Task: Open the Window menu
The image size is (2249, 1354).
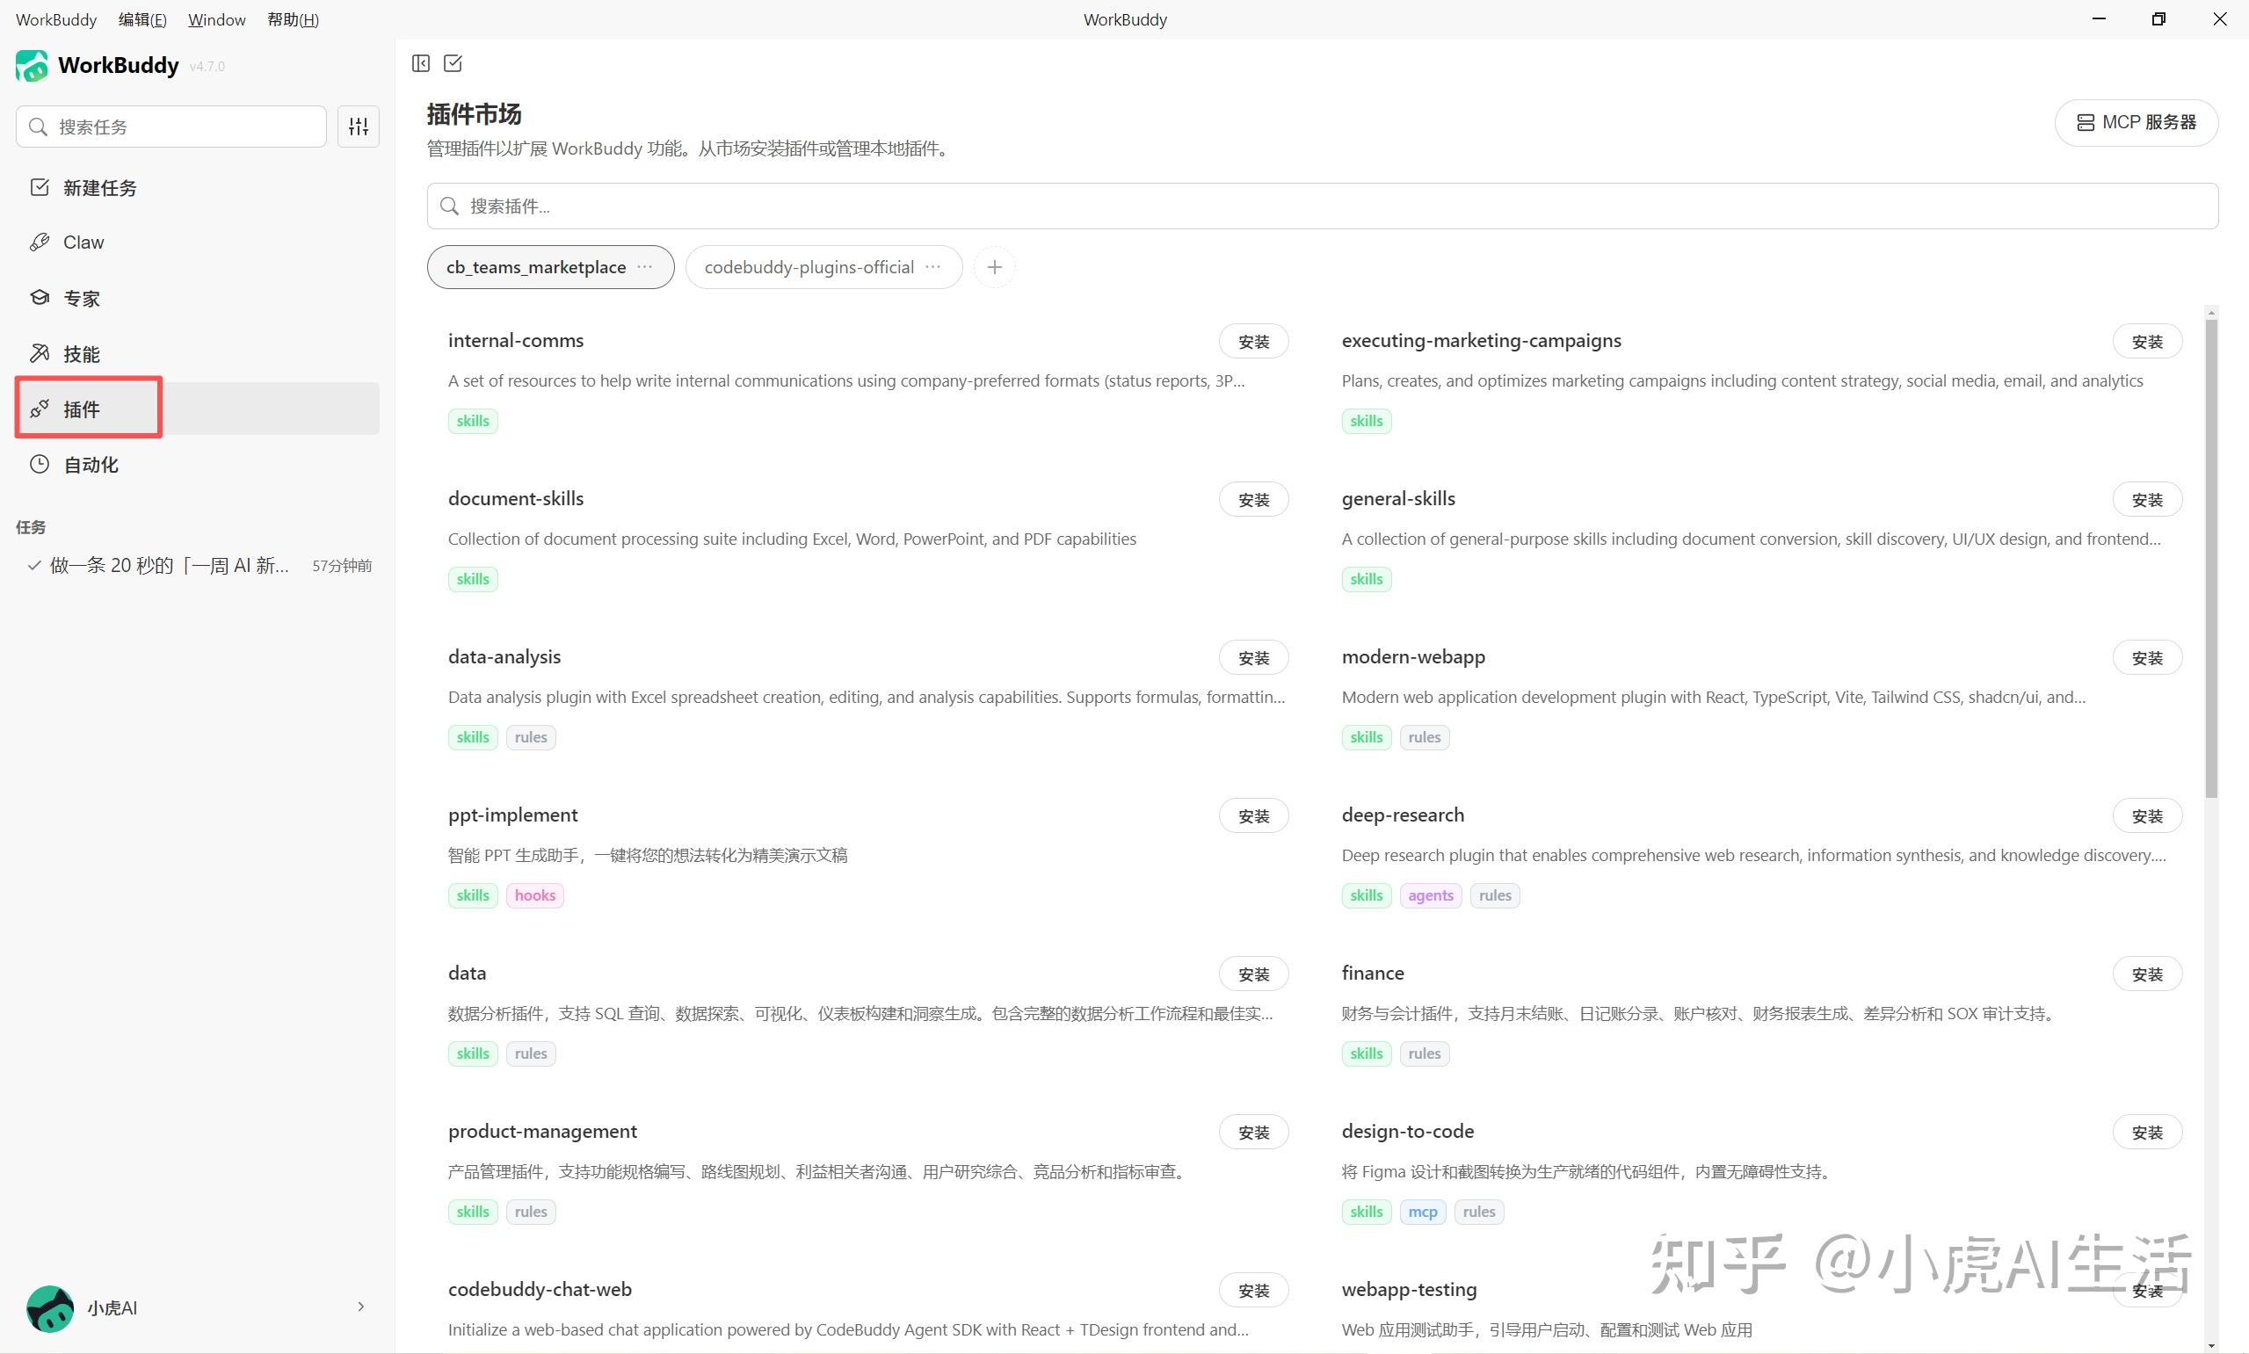Action: [216, 19]
